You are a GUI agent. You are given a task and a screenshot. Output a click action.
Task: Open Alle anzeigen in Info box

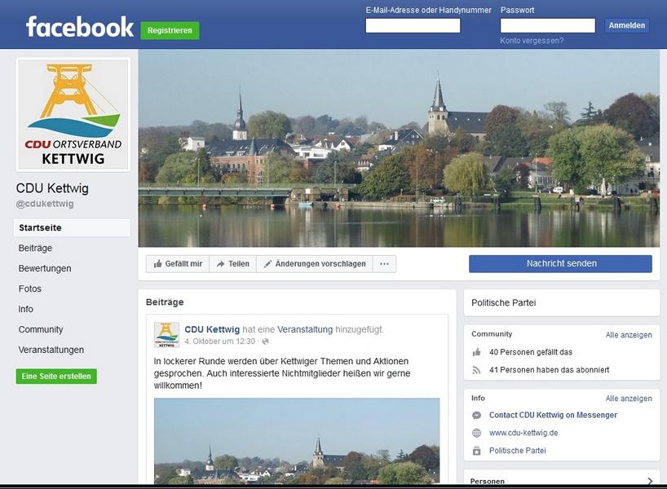[x=629, y=399]
